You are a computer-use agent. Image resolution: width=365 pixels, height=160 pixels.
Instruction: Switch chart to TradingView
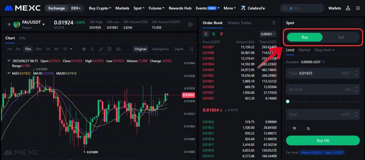(x=160, y=49)
